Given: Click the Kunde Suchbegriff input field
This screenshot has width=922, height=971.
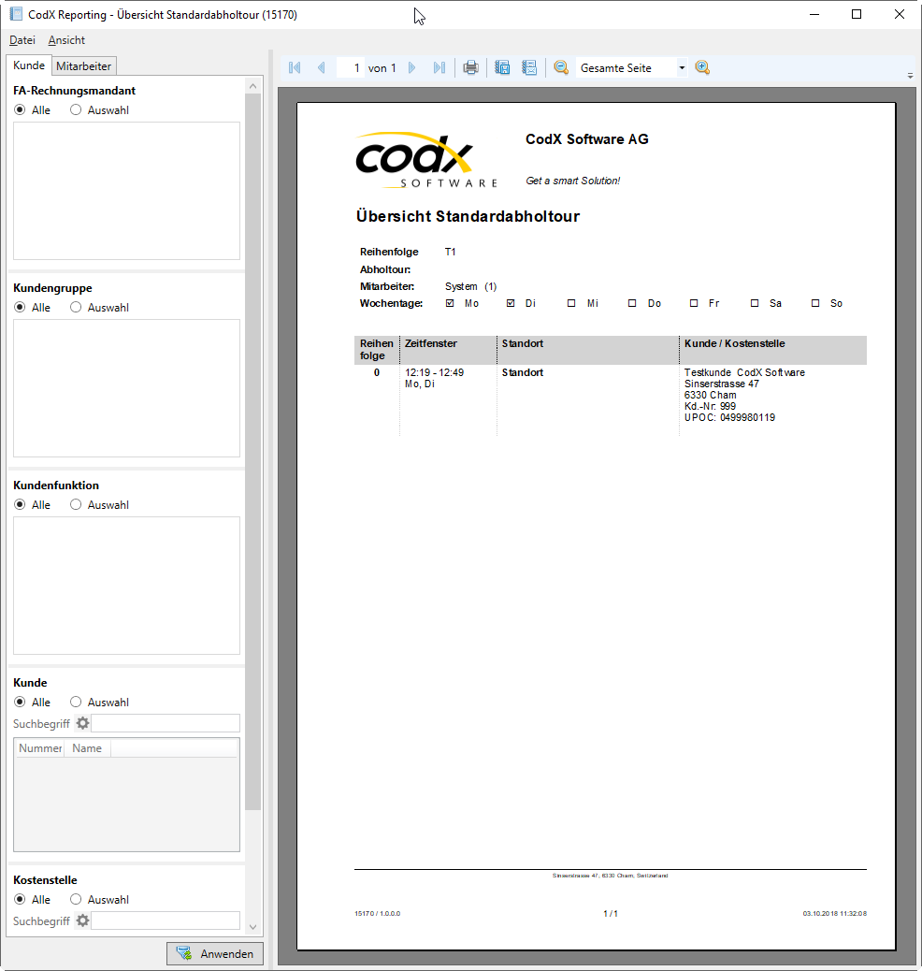Looking at the screenshot, I should tap(166, 723).
